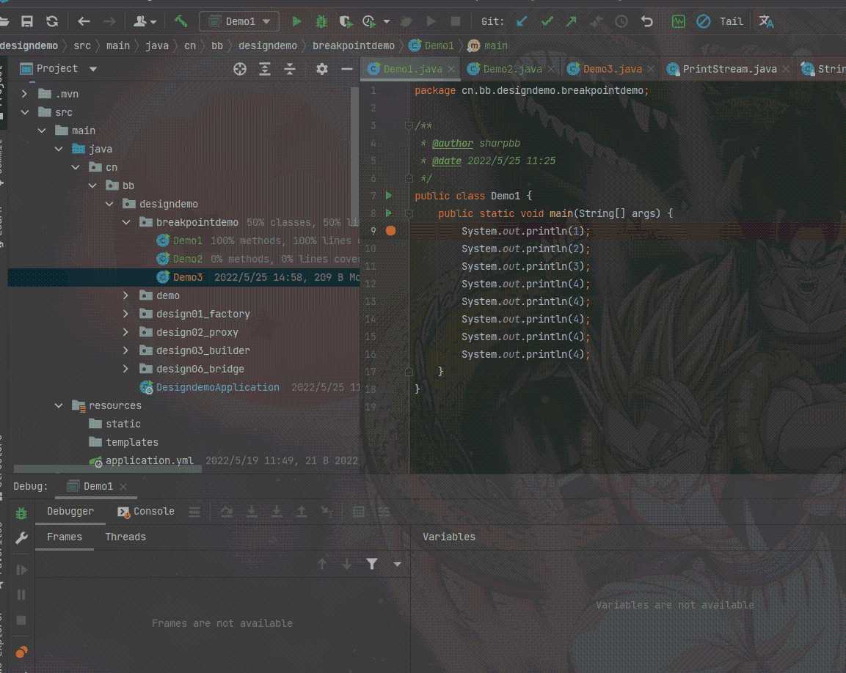Click Select Opened File target icon
This screenshot has width=846, height=673.
pyautogui.click(x=239, y=68)
